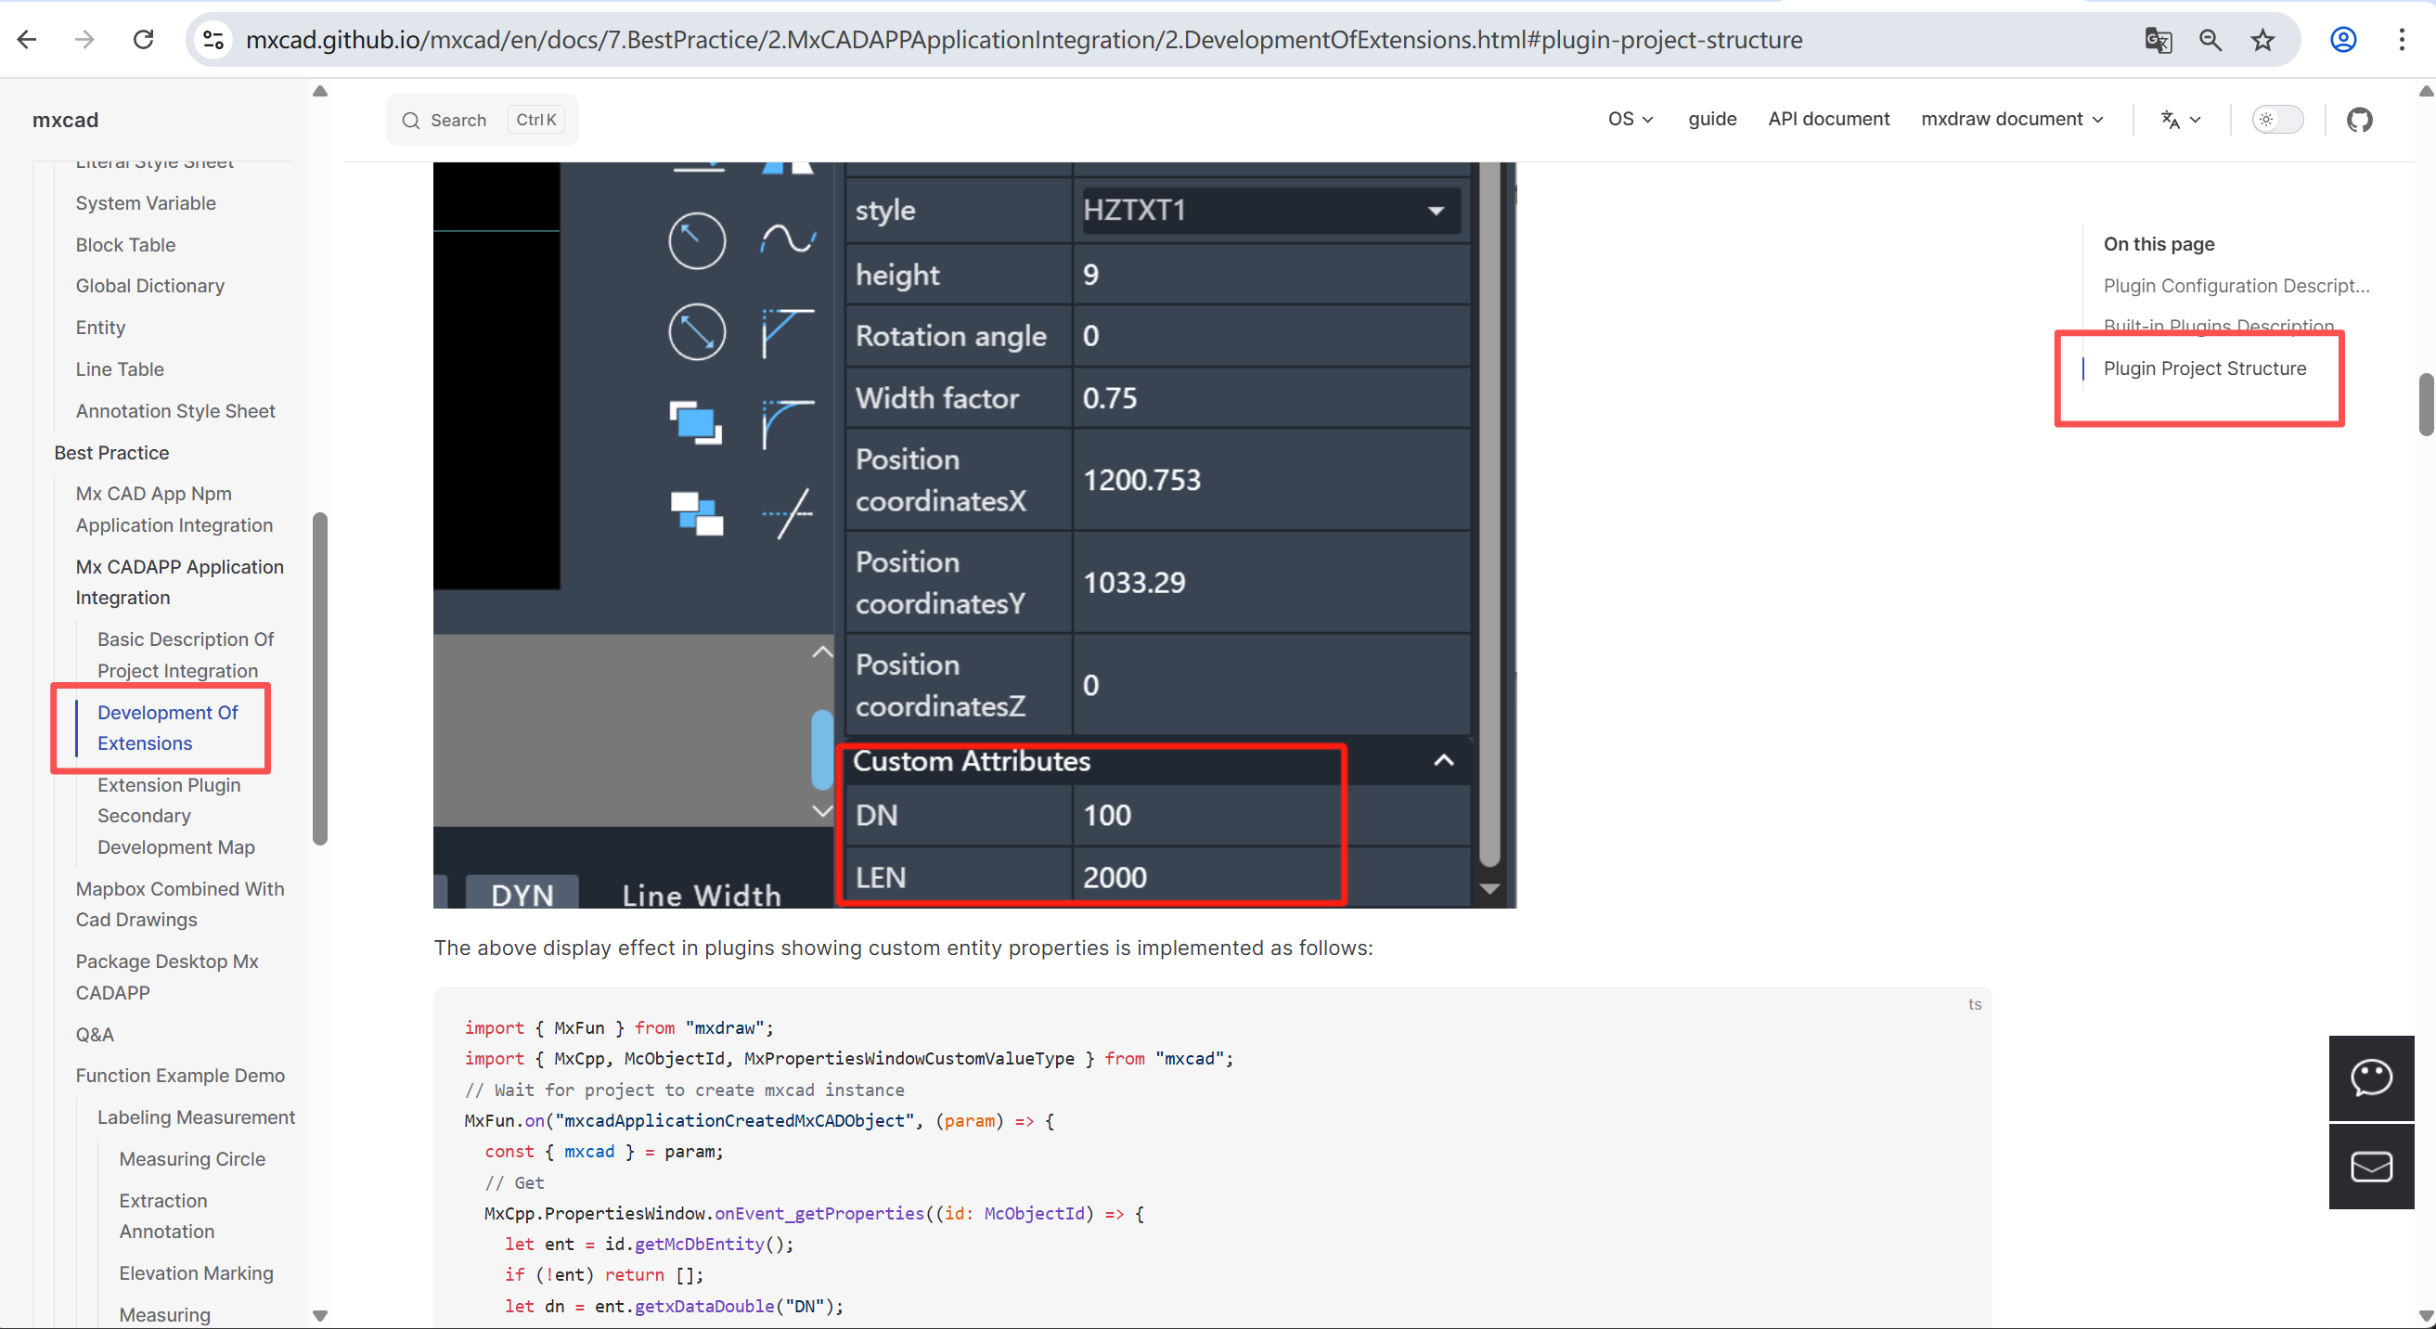Open the OS dropdown menu
2436x1329 pixels.
pyautogui.click(x=1630, y=119)
